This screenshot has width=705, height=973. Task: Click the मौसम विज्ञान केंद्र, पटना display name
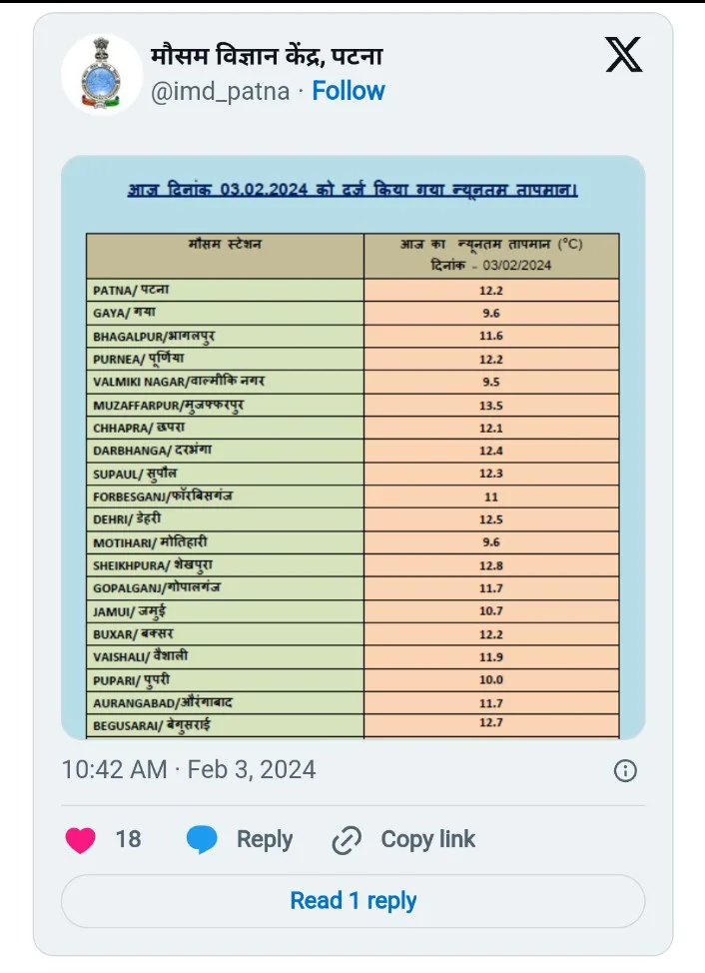pyautogui.click(x=266, y=56)
